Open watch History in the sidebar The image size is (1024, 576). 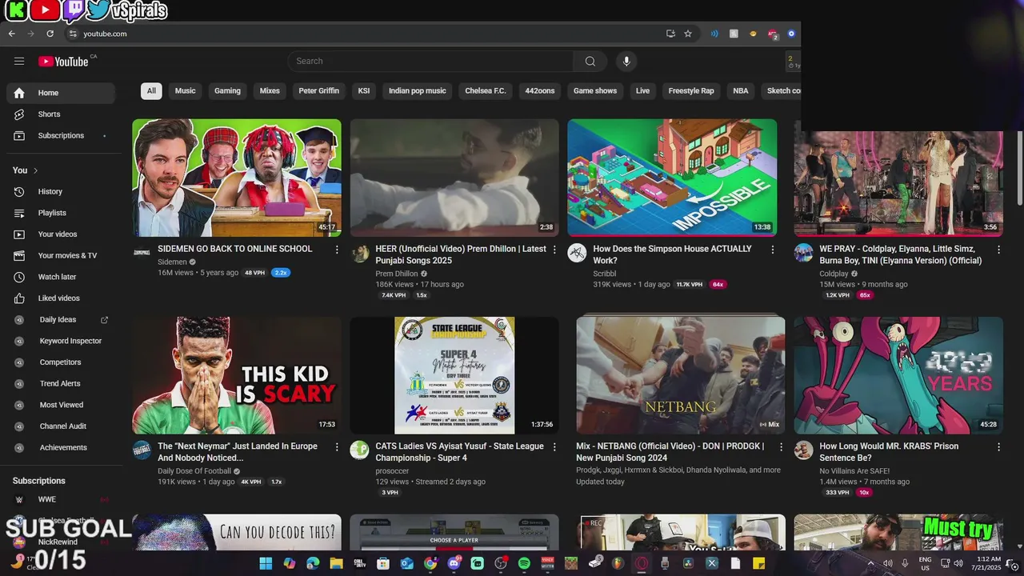pyautogui.click(x=61, y=192)
